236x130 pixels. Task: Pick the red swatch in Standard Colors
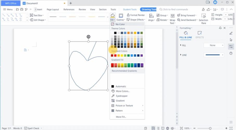[115, 55]
